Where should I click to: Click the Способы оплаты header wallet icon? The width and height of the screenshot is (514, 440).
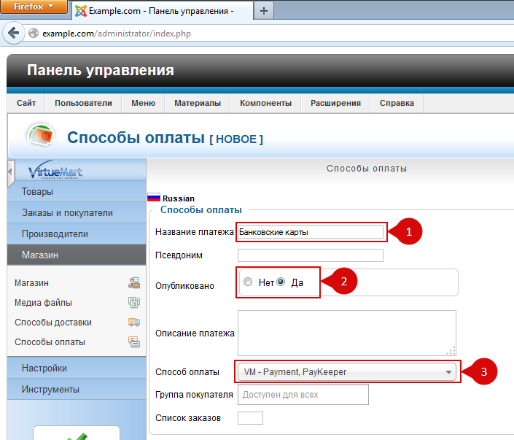tap(41, 136)
